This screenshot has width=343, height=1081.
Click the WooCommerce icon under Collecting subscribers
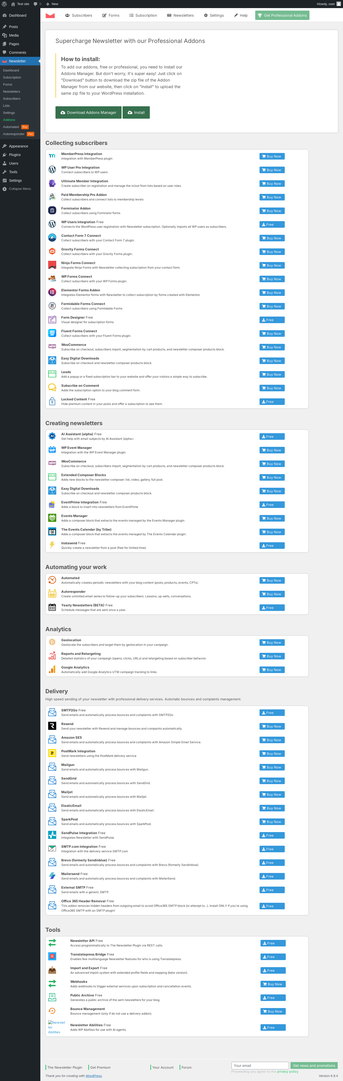pyautogui.click(x=52, y=347)
